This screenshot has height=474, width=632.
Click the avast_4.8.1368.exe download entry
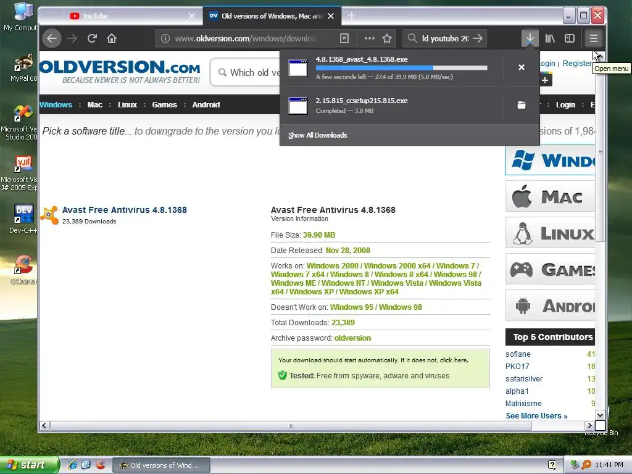[x=391, y=68]
